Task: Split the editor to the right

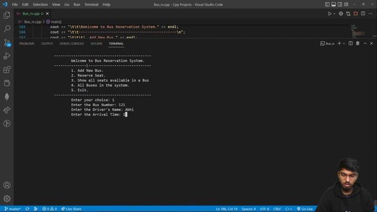Action: pos(363,14)
